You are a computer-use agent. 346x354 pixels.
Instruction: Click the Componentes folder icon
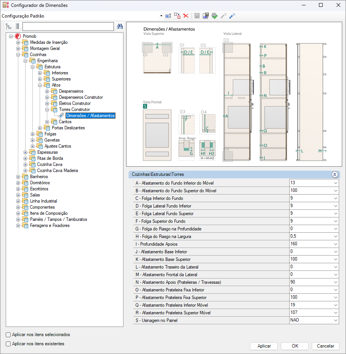coord(25,207)
